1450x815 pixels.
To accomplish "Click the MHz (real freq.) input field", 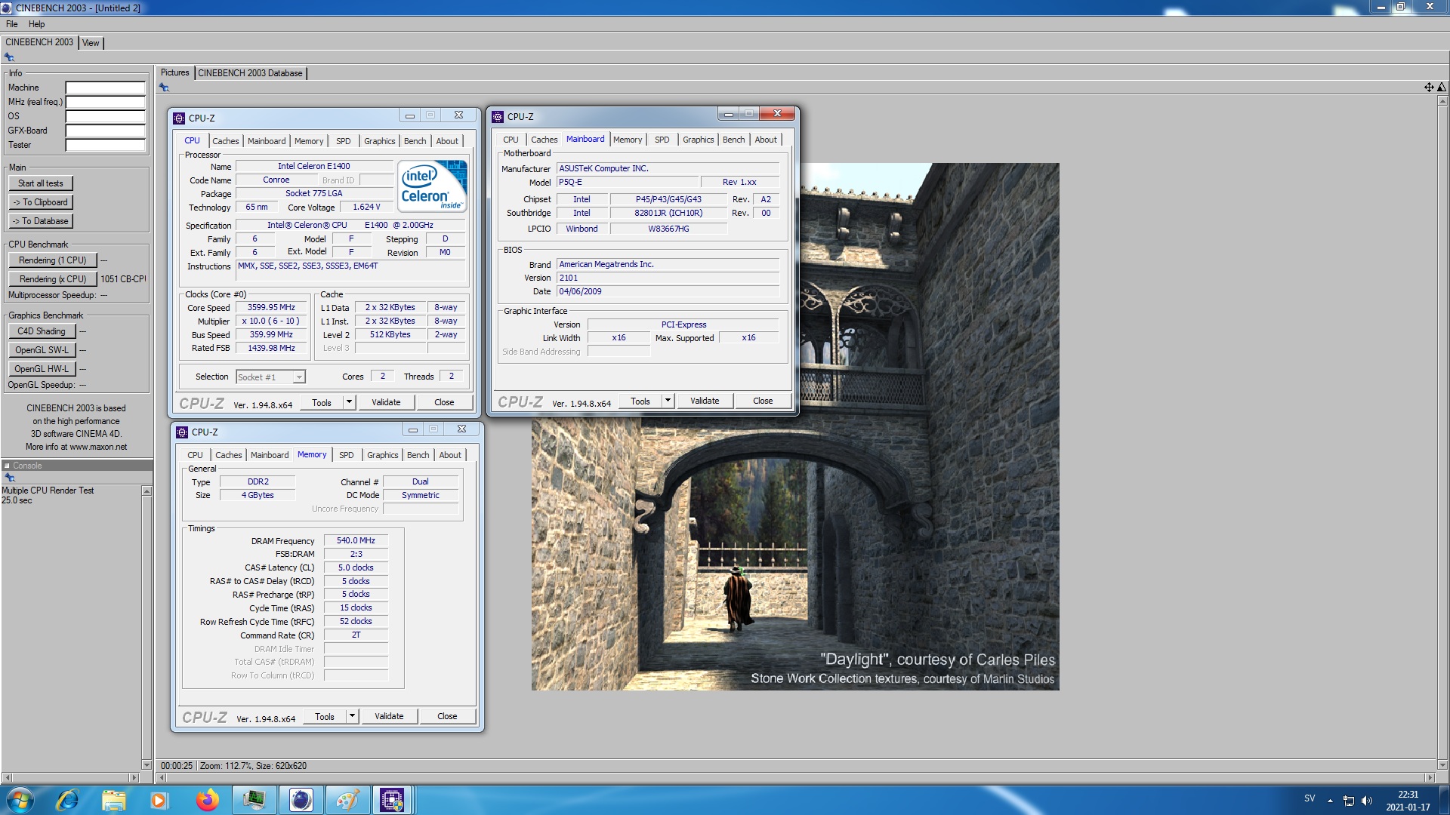I will [x=105, y=102].
